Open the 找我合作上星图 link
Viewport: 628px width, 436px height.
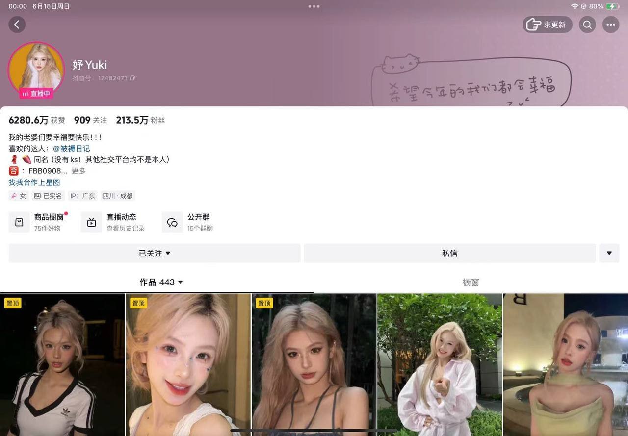34,182
